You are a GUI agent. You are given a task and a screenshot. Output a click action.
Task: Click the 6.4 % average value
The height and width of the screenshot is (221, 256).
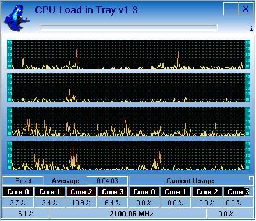[113, 203]
